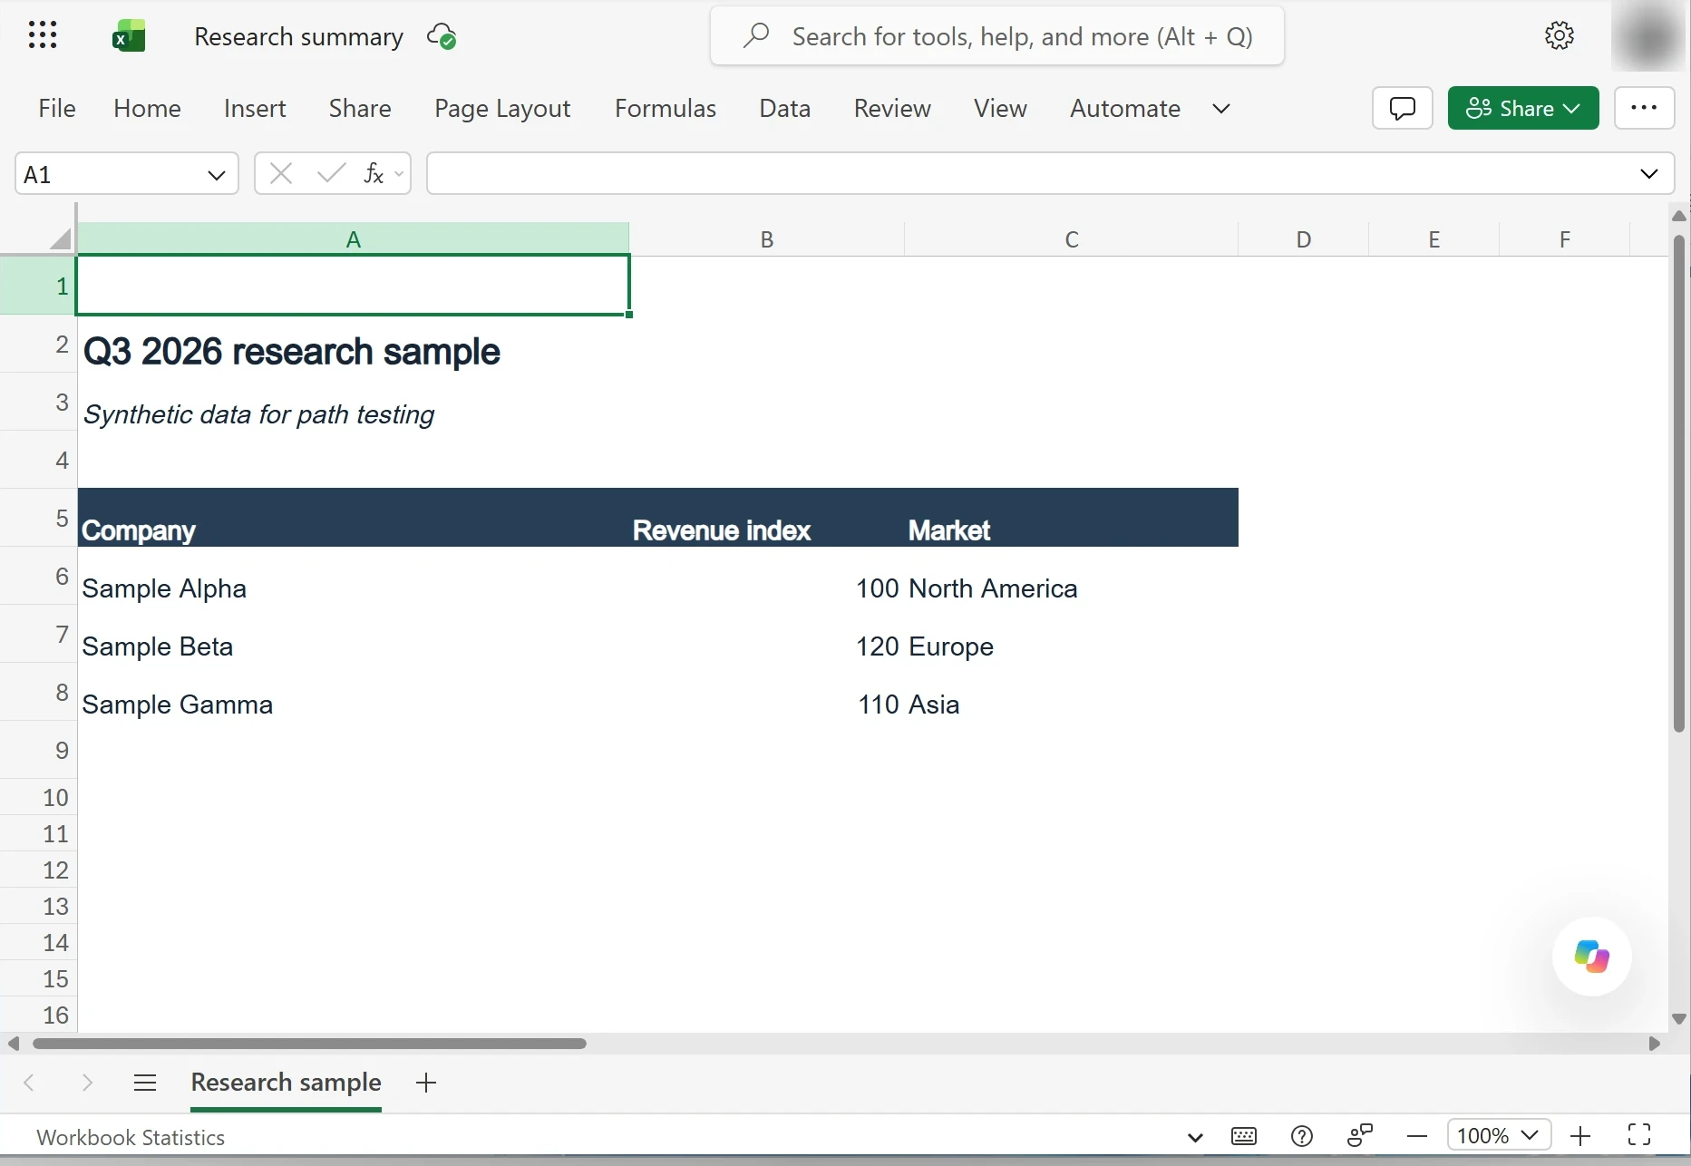1691x1166 pixels.
Task: Toggle full screen view icon
Action: pyautogui.click(x=1639, y=1135)
